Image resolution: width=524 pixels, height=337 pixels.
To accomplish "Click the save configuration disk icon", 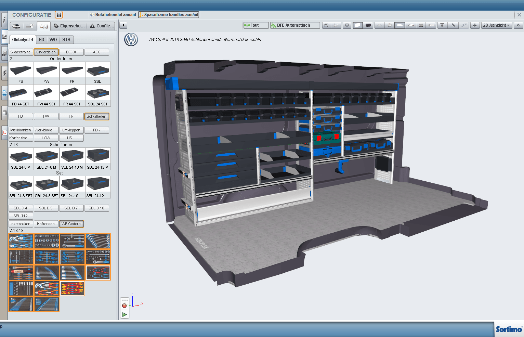I will tap(59, 15).
